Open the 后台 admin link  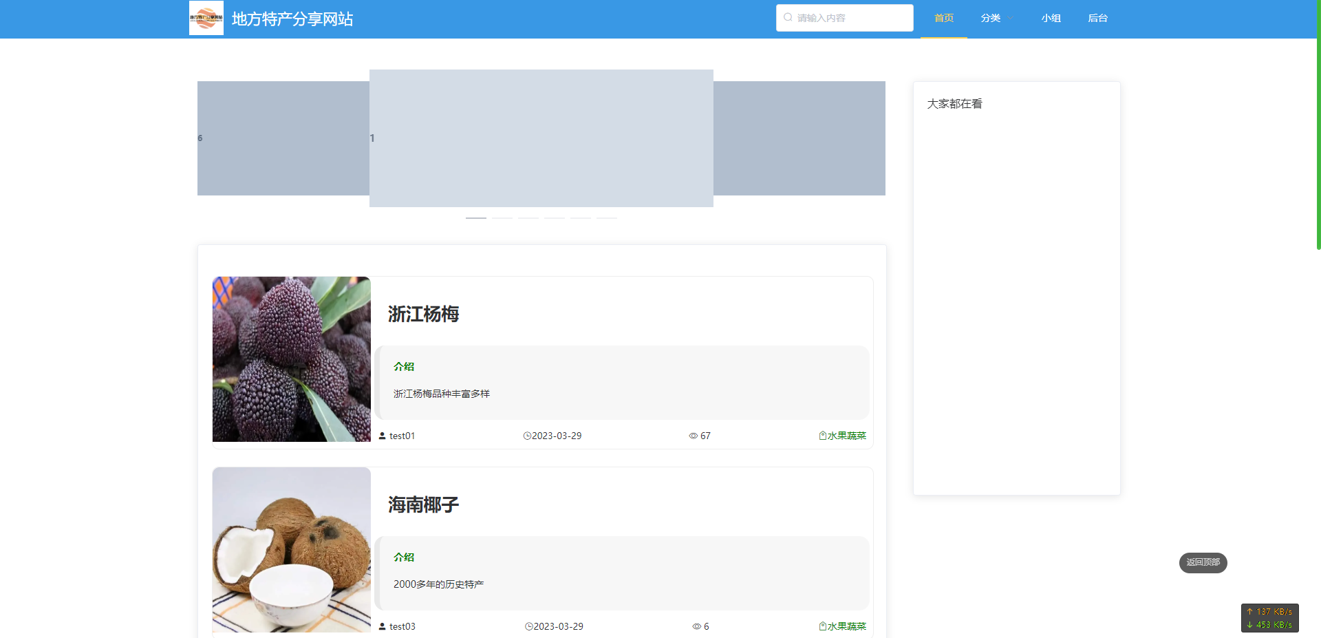(x=1098, y=18)
